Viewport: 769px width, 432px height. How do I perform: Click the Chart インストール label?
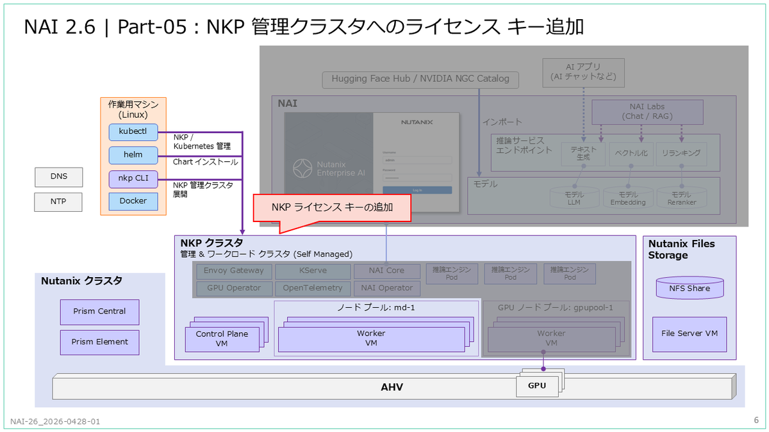coord(205,162)
